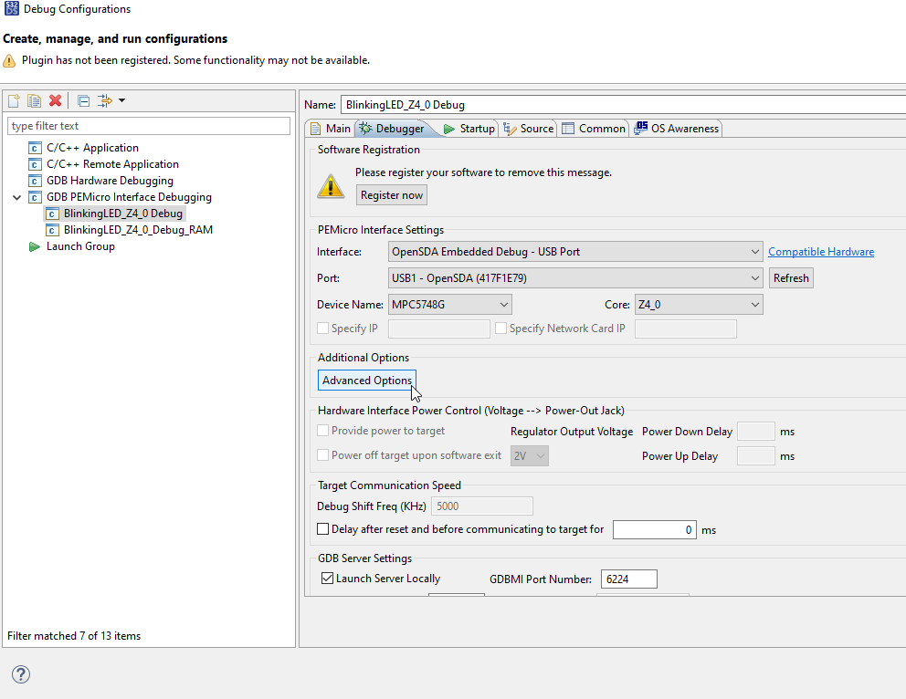
Task: Create a new launch configuration
Action: pyautogui.click(x=14, y=100)
